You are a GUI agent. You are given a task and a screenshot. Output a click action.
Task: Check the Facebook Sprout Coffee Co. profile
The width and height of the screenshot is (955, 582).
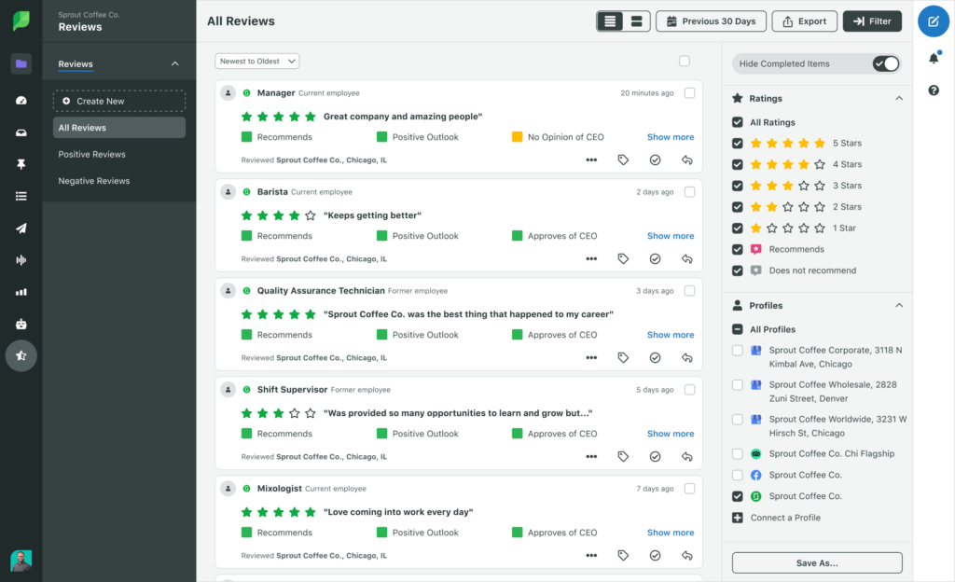click(738, 475)
